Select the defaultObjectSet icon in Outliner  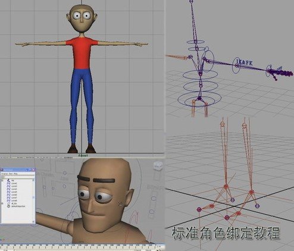(x=8, y=206)
